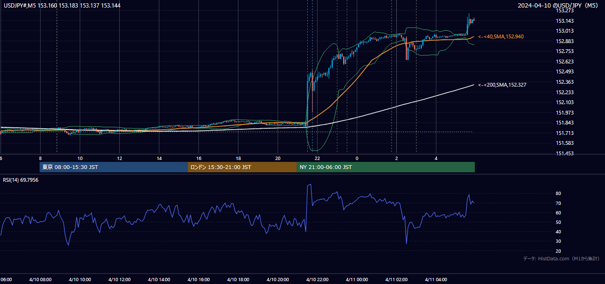Click RSI scale value 80
605x284 pixels.
558,194
